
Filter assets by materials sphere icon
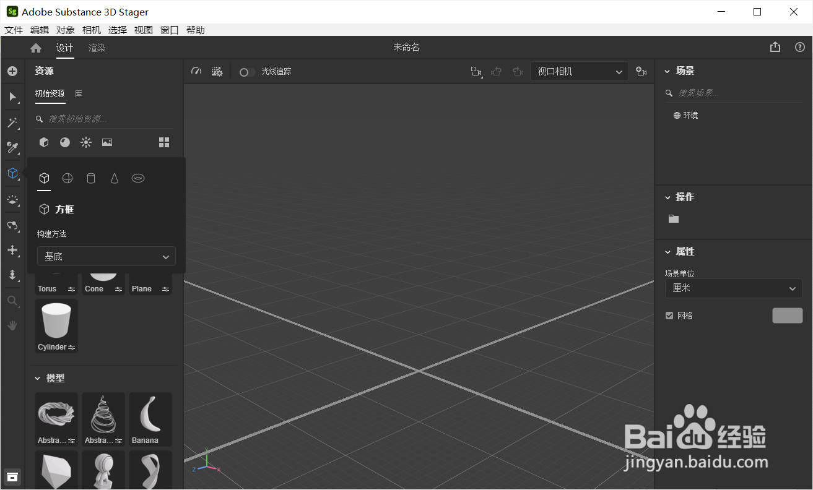click(x=65, y=142)
